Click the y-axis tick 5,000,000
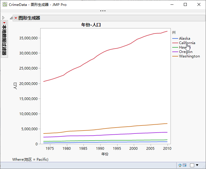The width and height of the screenshot is (206, 169). click(30, 129)
